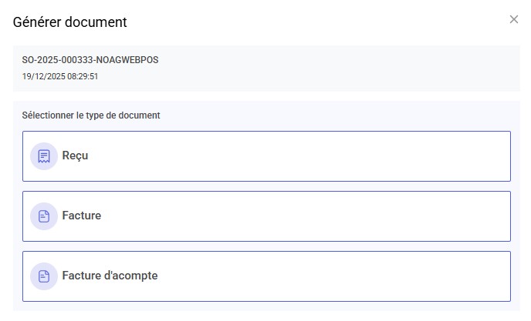Close the Générer document dialog
Viewport: 531px width, 321px height.
click(514, 19)
